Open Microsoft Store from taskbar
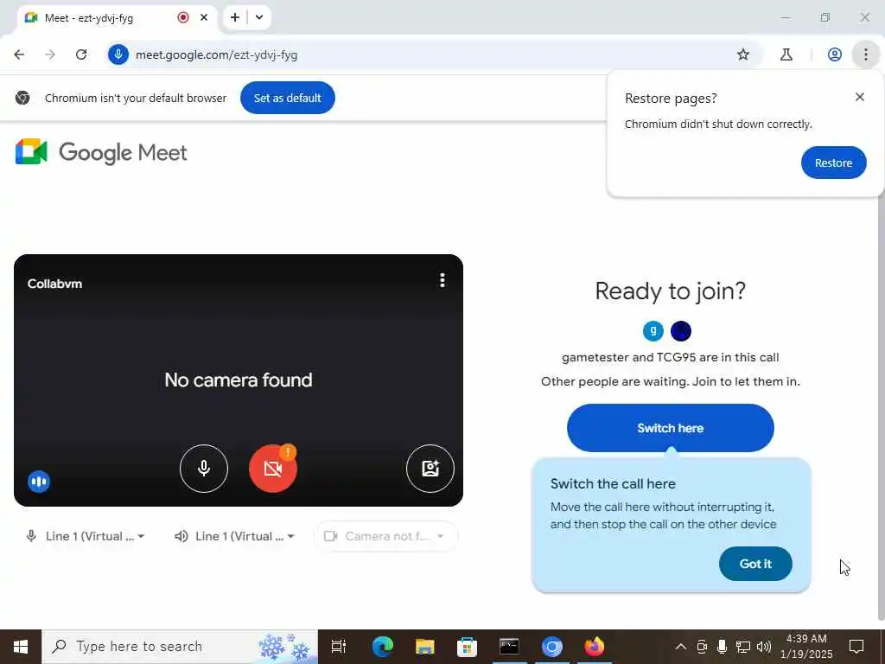 [x=467, y=647]
